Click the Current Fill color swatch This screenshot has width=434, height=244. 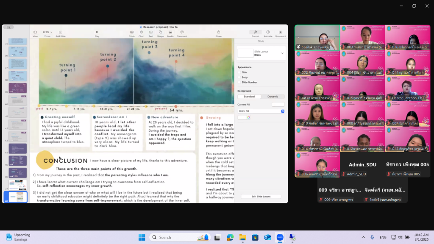coord(278,104)
